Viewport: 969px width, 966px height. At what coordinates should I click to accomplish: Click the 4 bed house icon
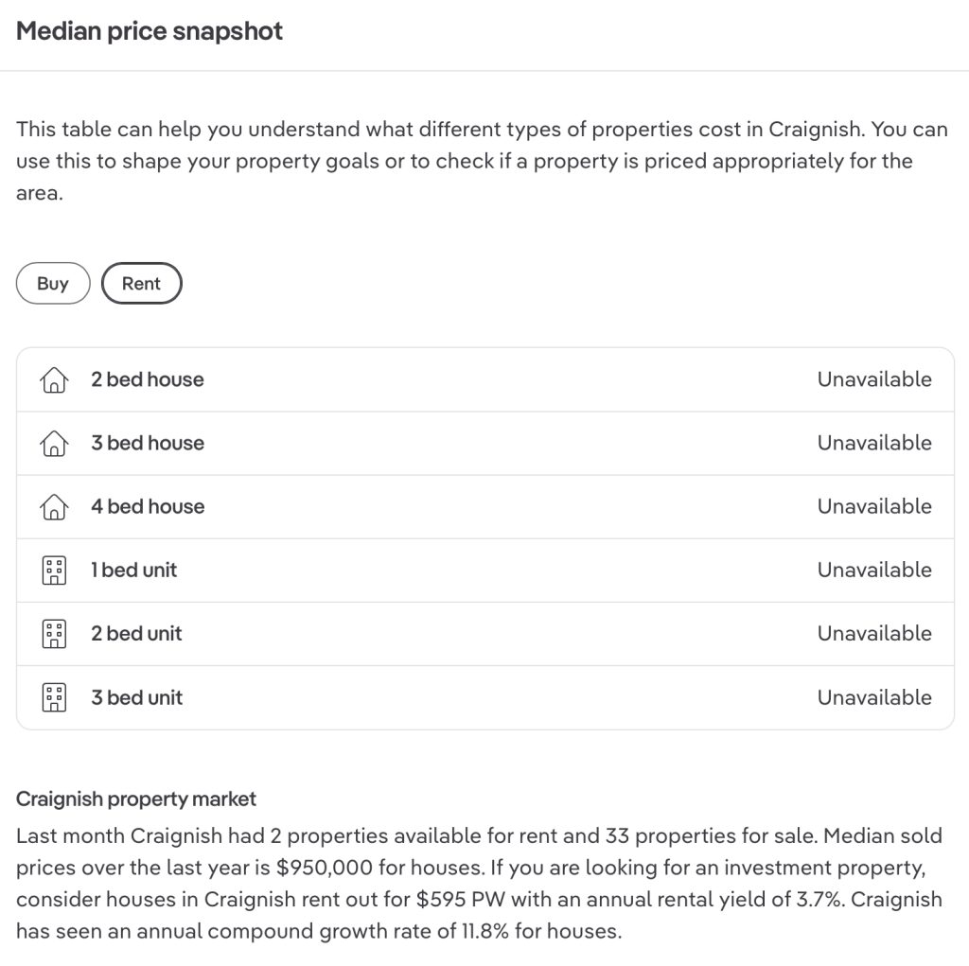[x=54, y=507]
